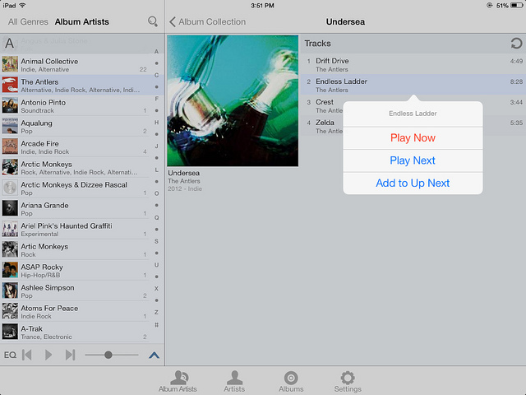Open the A-Trak artist row

pyautogui.click(x=75, y=332)
